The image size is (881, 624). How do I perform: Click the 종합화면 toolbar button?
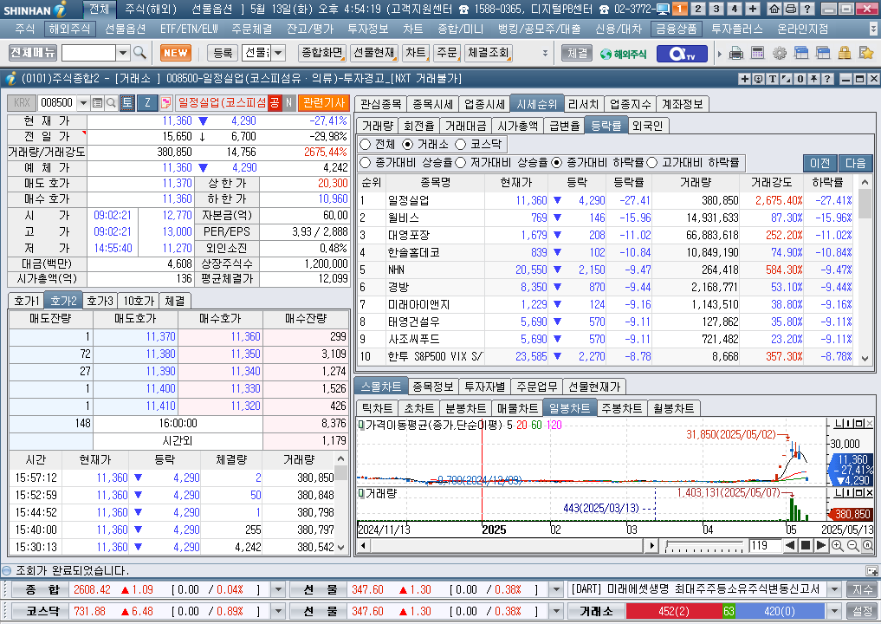click(322, 52)
